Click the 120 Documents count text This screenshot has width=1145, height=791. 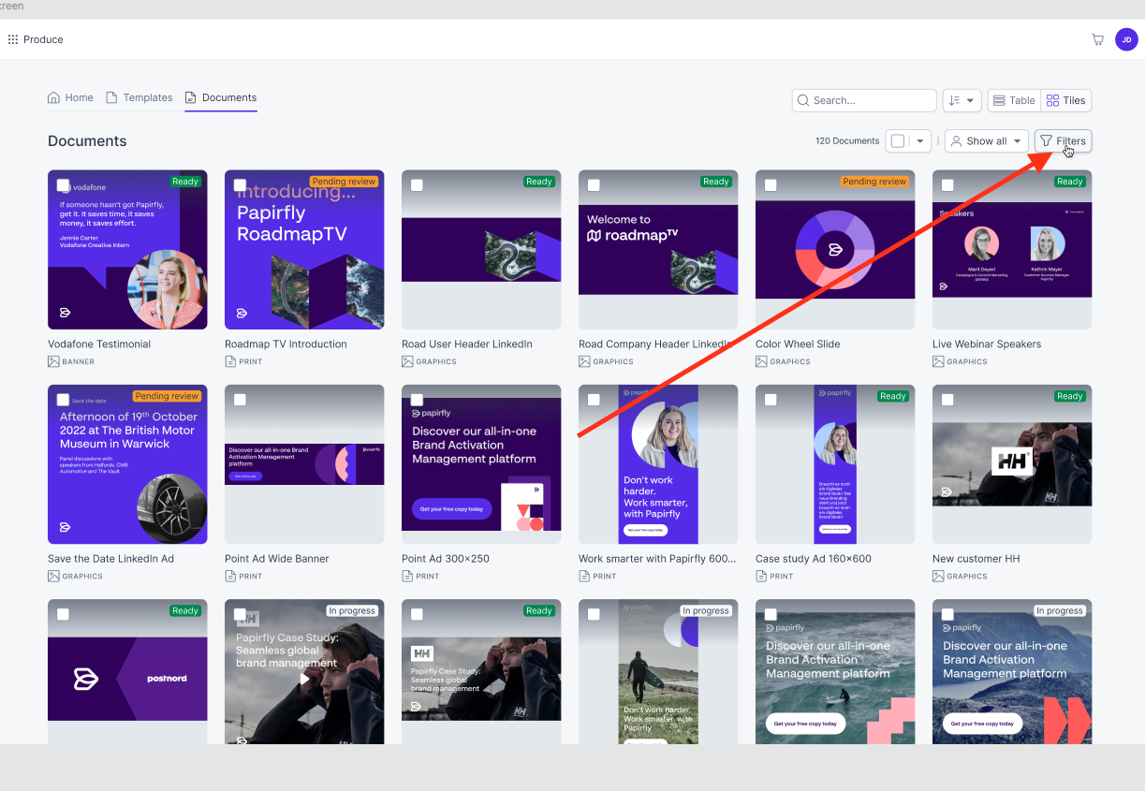coord(847,141)
